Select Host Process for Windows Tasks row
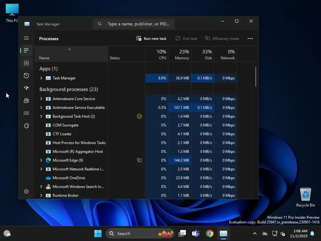The width and height of the screenshot is (321, 241). point(136,143)
